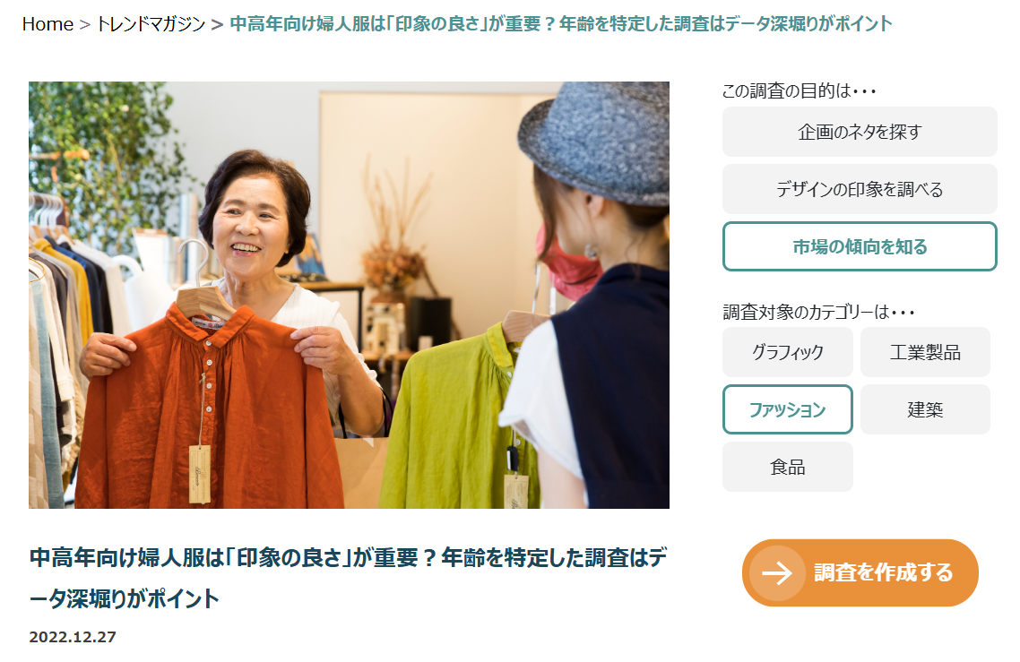Click the first breadcrumb separator after Home
The height and width of the screenshot is (662, 1020).
click(x=84, y=25)
